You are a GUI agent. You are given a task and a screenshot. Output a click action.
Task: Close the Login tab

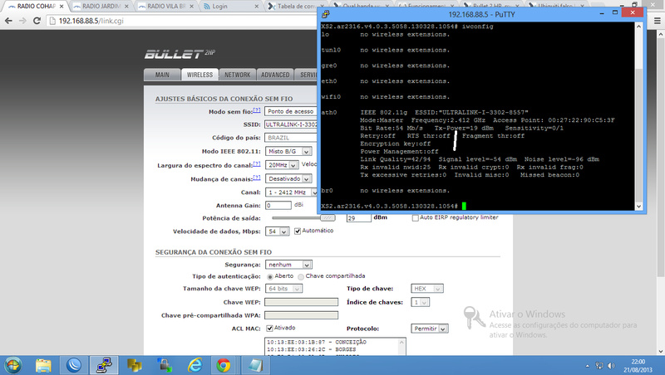coord(257,7)
